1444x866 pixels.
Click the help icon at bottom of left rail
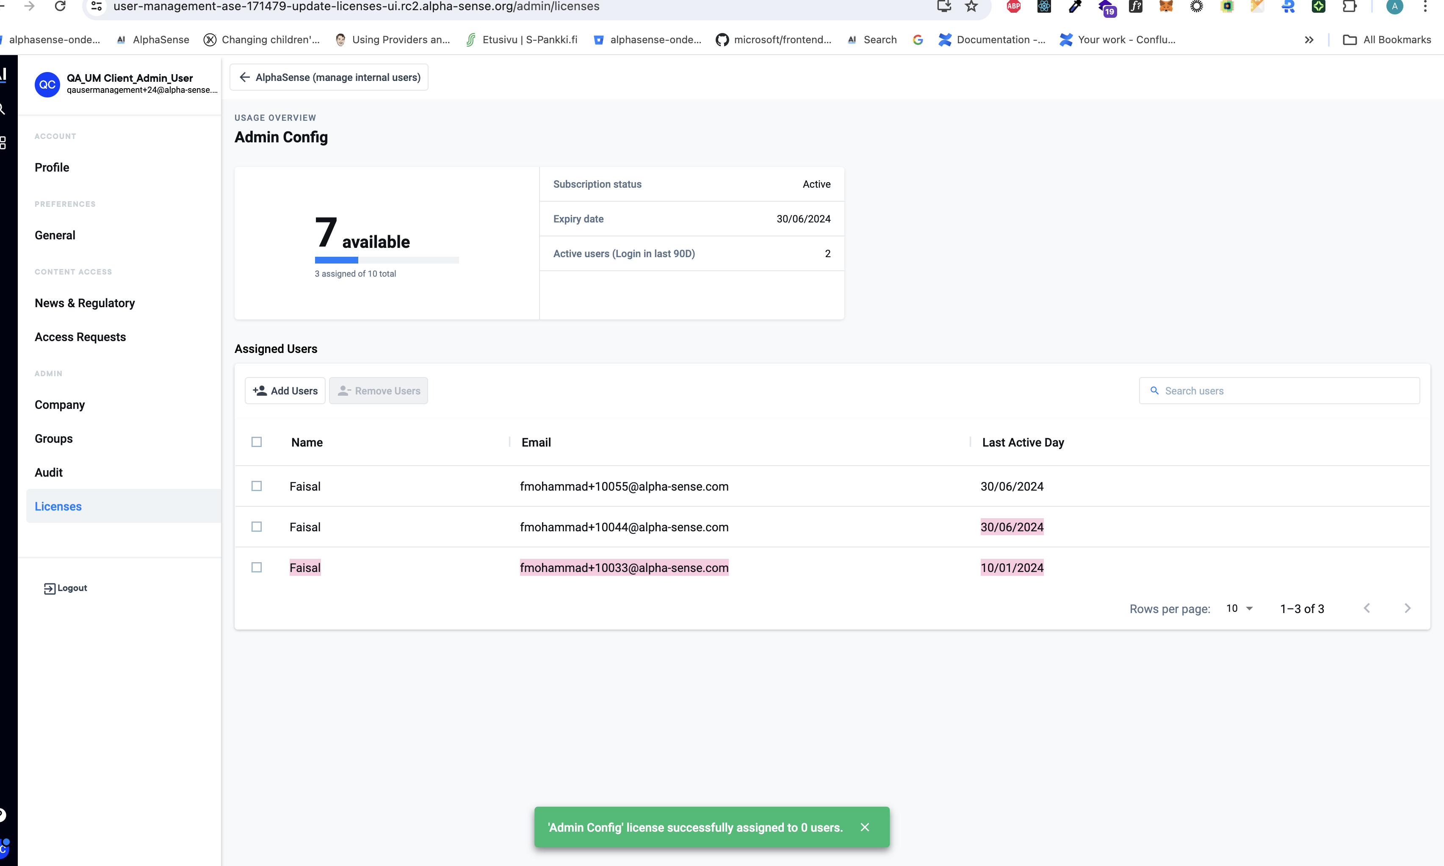(x=3, y=815)
